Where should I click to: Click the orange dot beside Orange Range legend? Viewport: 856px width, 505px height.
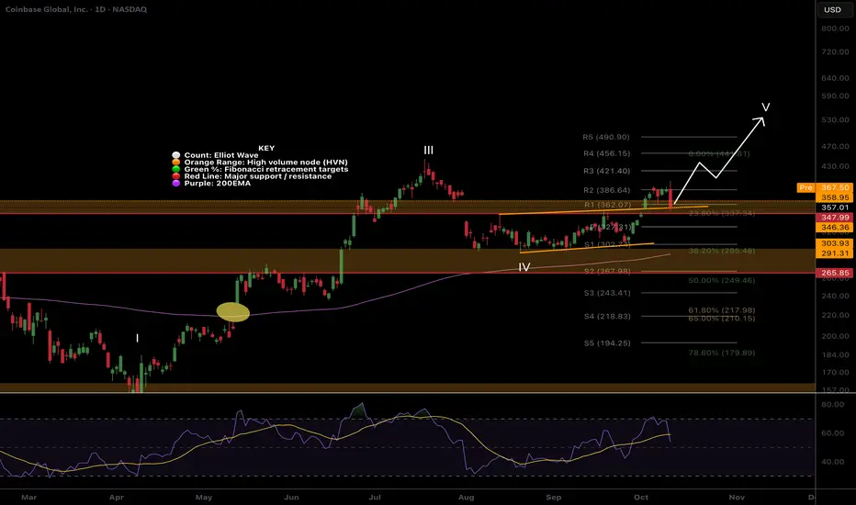tap(175, 163)
